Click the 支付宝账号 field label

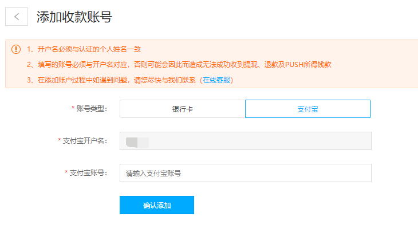point(88,173)
